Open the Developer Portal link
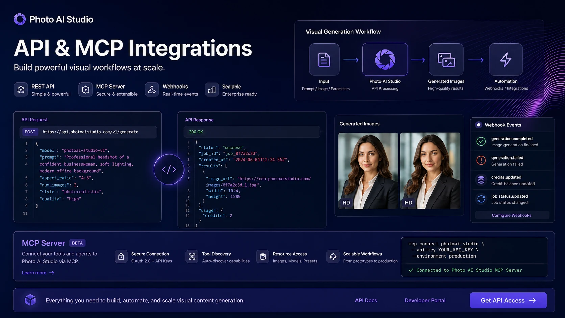Viewport: 565px width, 318px height. pyautogui.click(x=425, y=300)
